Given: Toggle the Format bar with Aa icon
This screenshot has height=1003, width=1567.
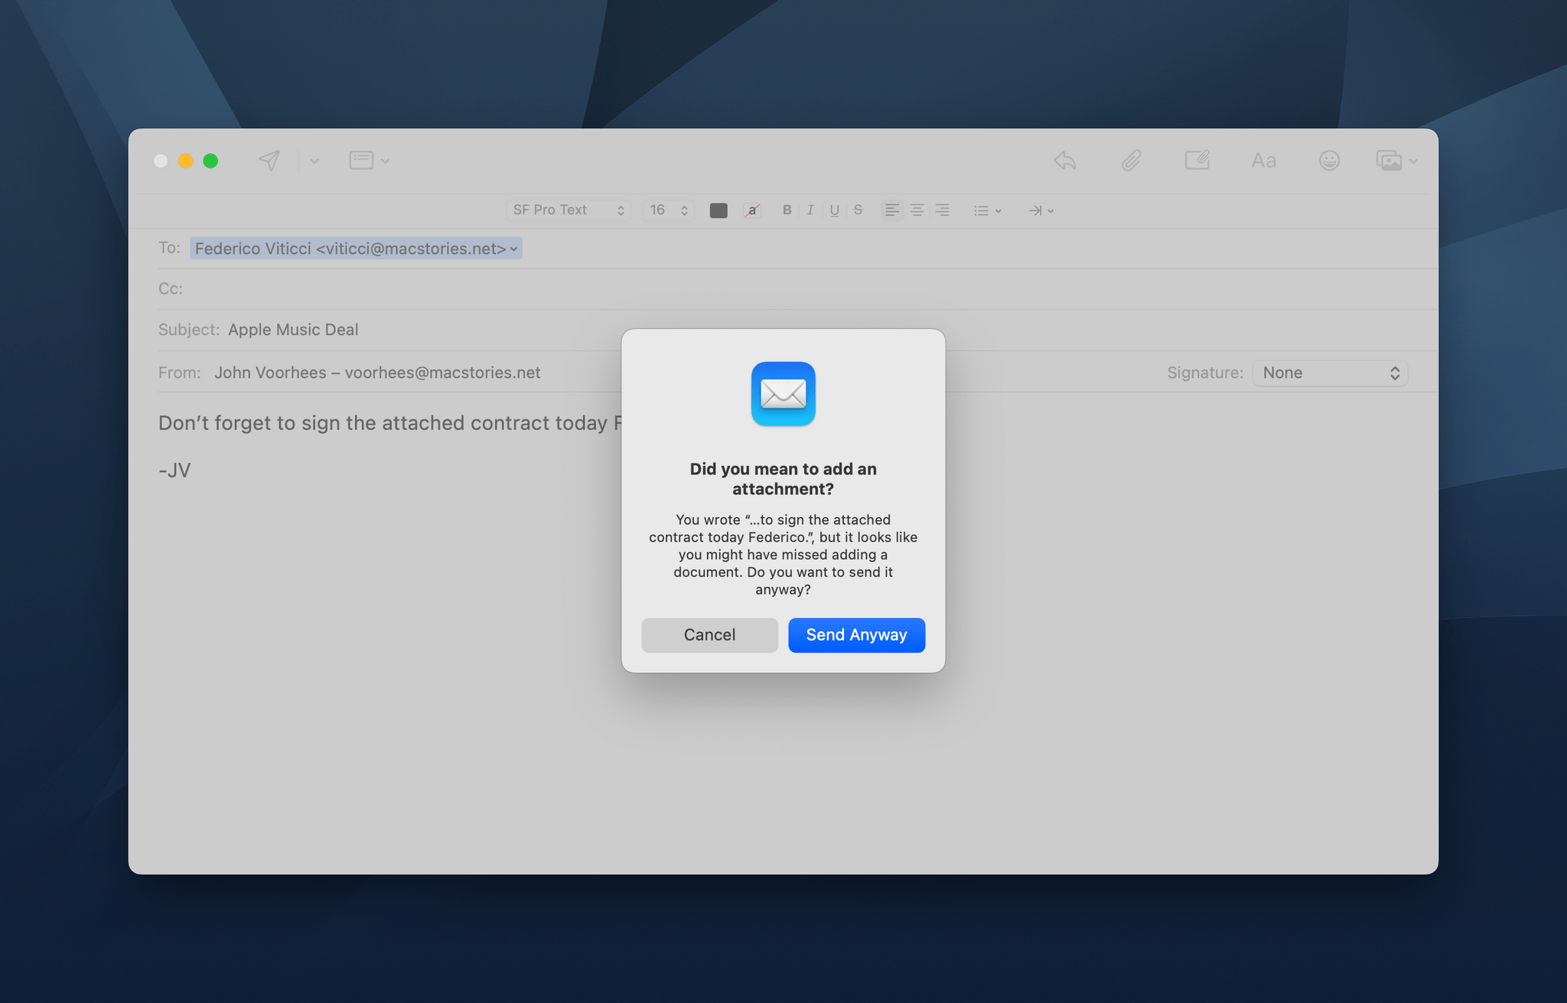Looking at the screenshot, I should pyautogui.click(x=1263, y=161).
